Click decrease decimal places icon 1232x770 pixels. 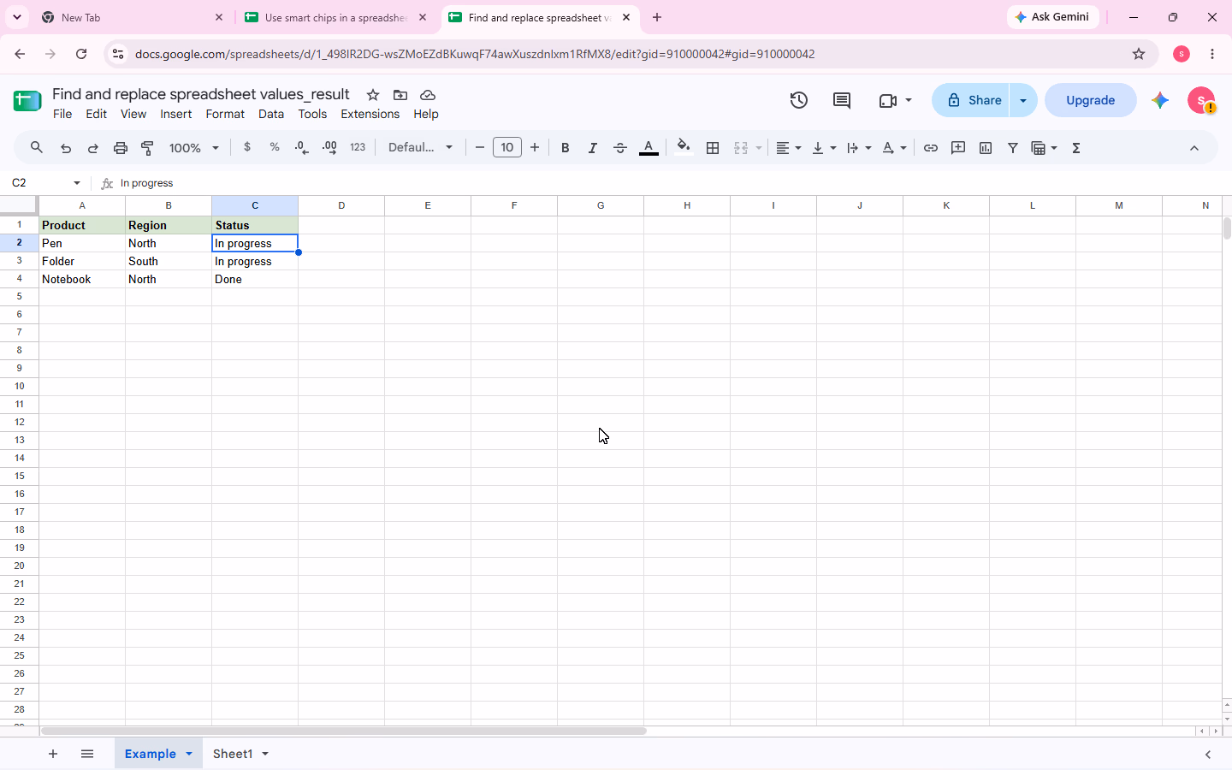[302, 148]
